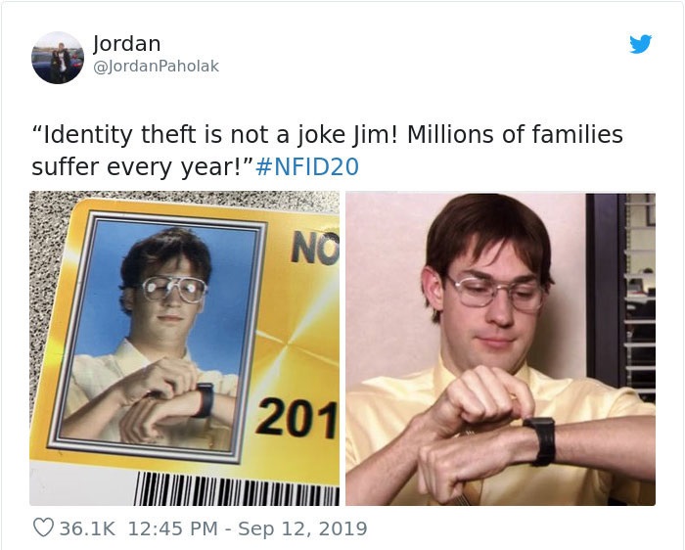Open the photo of man checking watch
This screenshot has width=685, height=550.
click(500, 348)
